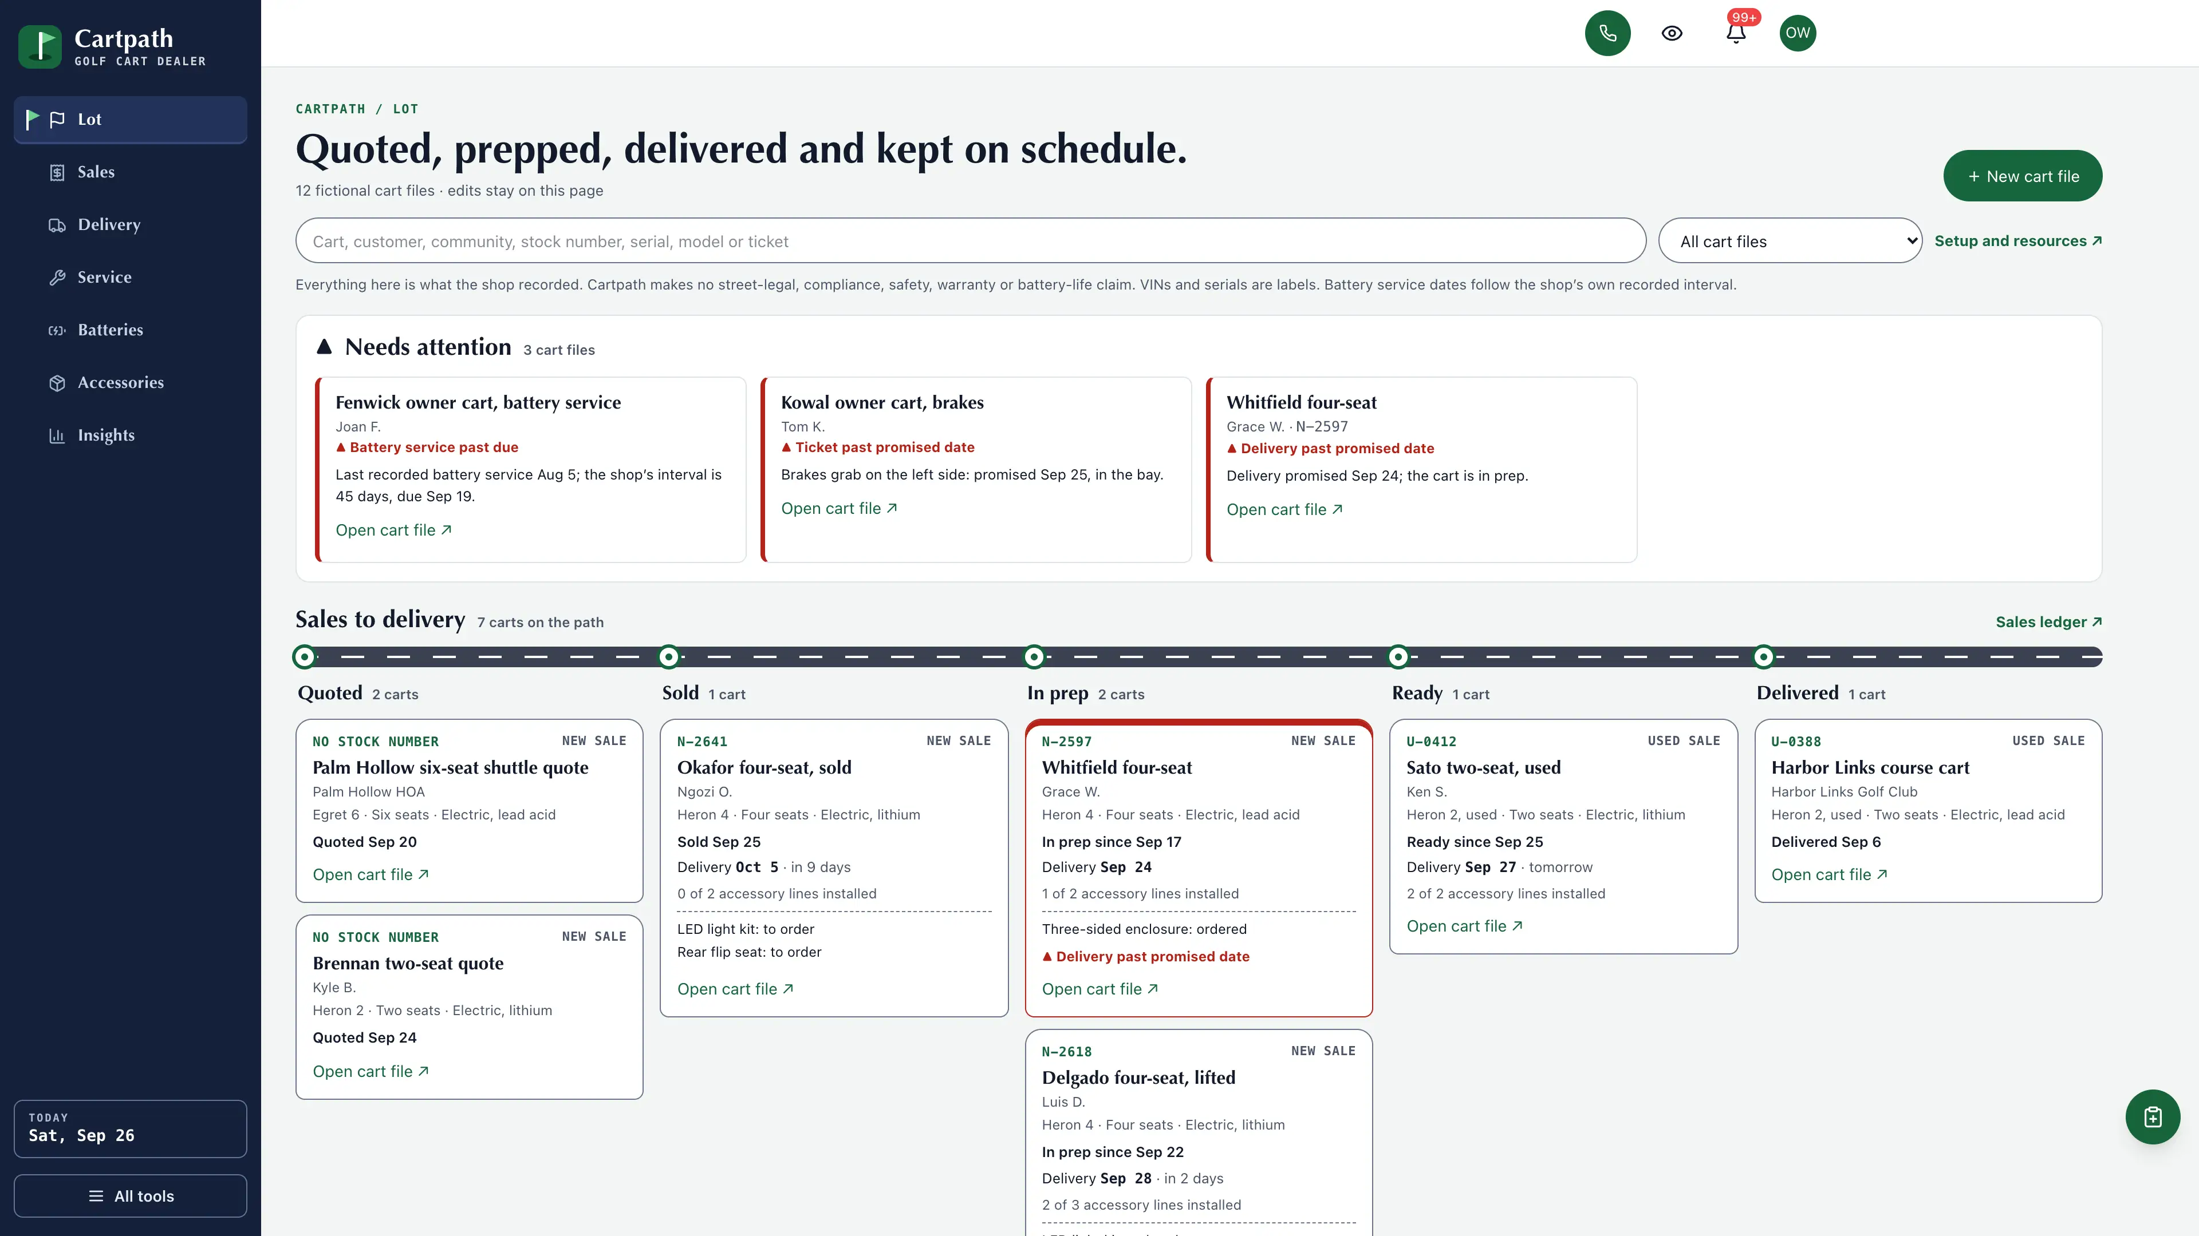Viewport: 2199px width, 1236px height.
Task: Open Sato two-seat used cart file
Action: click(1464, 925)
